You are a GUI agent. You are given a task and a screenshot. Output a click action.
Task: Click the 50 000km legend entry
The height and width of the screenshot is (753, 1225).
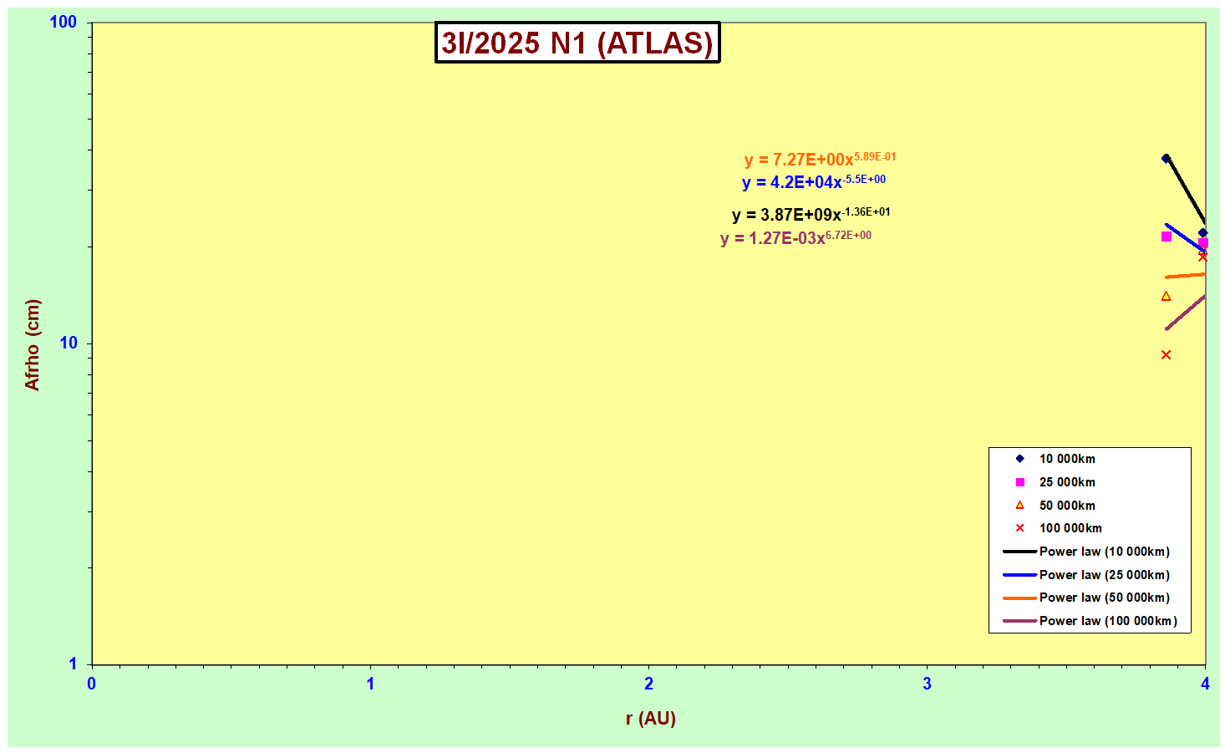pos(1067,506)
